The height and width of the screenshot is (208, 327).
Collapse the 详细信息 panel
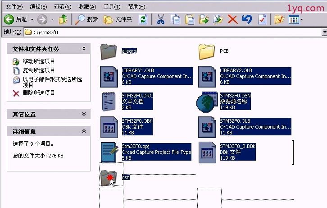pos(84,131)
